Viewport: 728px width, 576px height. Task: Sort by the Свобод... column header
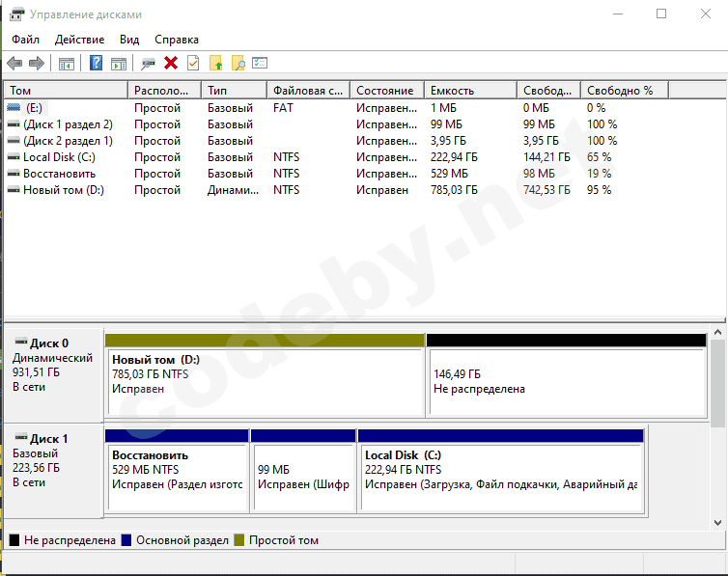click(x=549, y=91)
